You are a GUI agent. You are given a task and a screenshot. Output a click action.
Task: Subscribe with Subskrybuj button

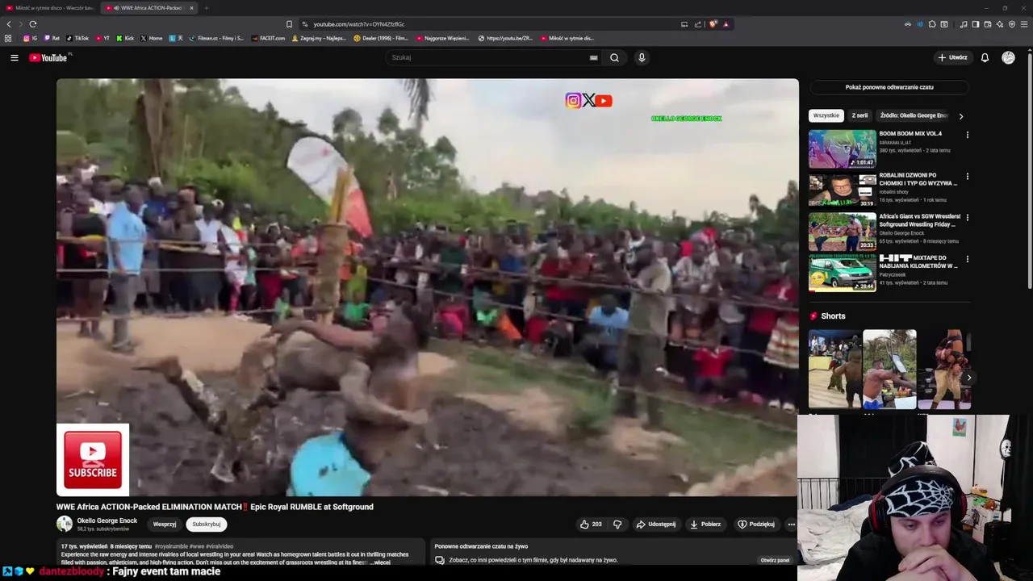click(x=206, y=524)
